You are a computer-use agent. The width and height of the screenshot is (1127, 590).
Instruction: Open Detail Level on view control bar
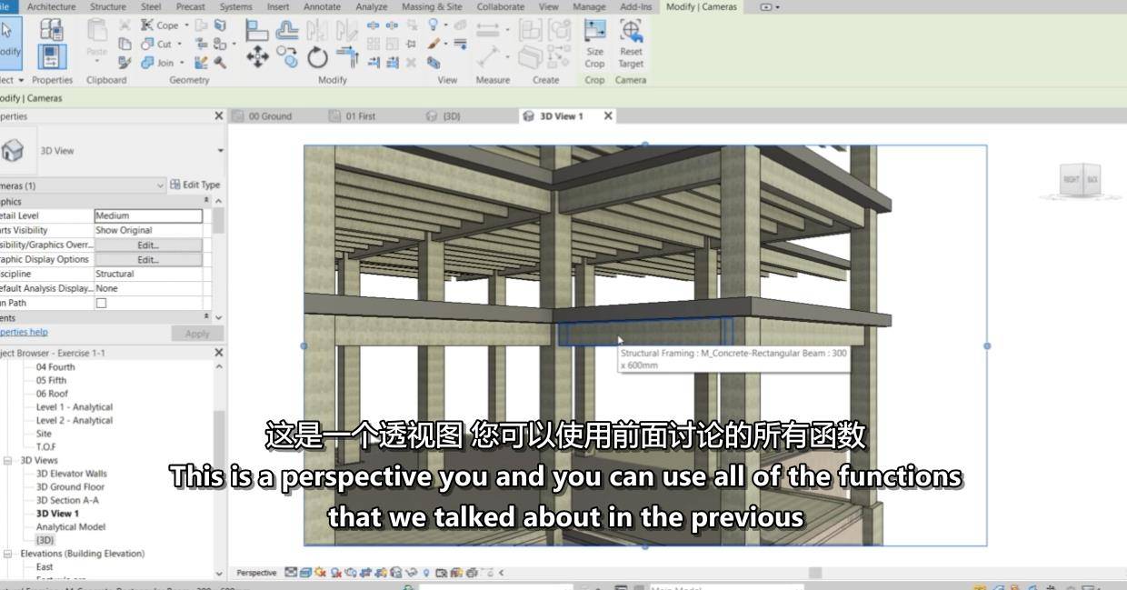[x=291, y=573]
